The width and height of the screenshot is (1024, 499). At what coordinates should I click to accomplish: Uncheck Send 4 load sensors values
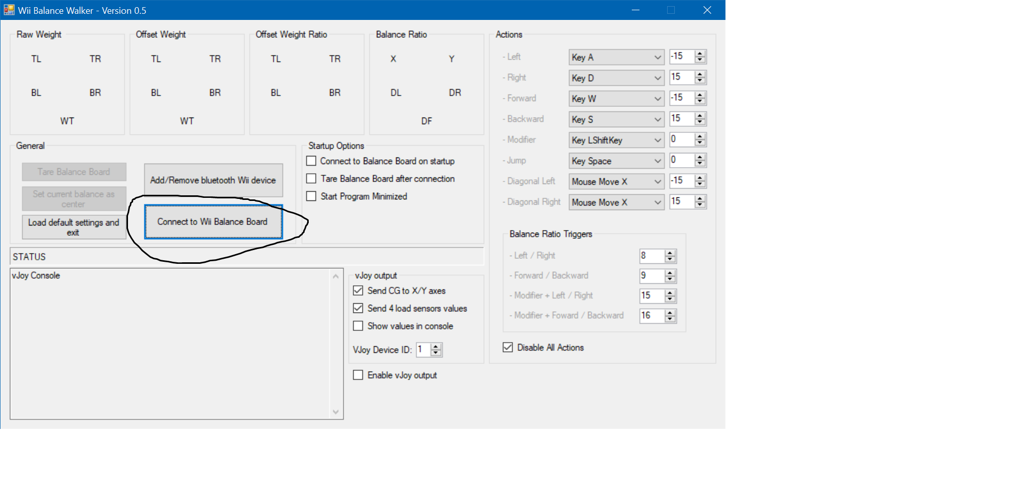[358, 308]
